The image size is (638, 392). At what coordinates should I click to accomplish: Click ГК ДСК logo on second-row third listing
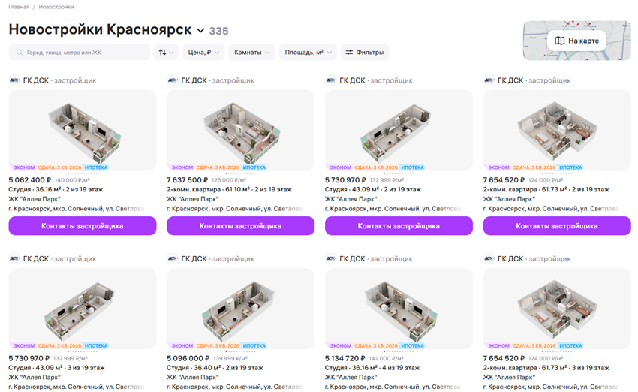coord(330,258)
